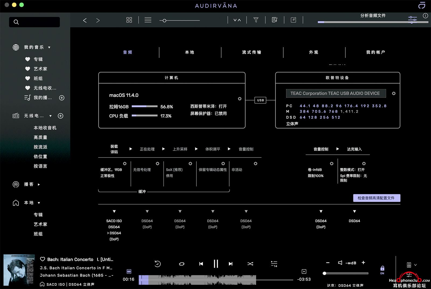This screenshot has width=431, height=289.
Task: Switch to the 我的帐户 tab
Action: point(376,52)
